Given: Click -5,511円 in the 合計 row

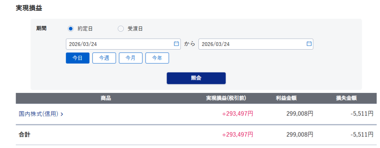Looking at the screenshot, I should point(362,135).
